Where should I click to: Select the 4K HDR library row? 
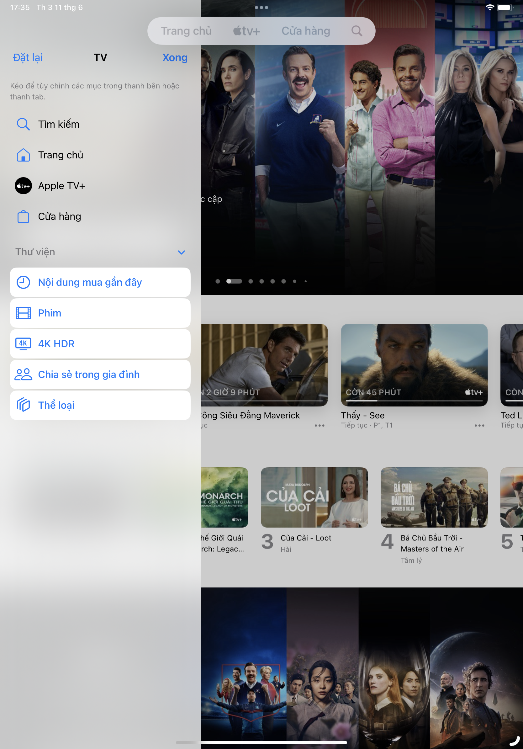(100, 344)
